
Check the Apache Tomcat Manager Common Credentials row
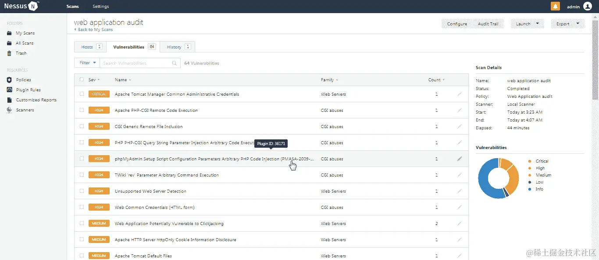(x=82, y=94)
